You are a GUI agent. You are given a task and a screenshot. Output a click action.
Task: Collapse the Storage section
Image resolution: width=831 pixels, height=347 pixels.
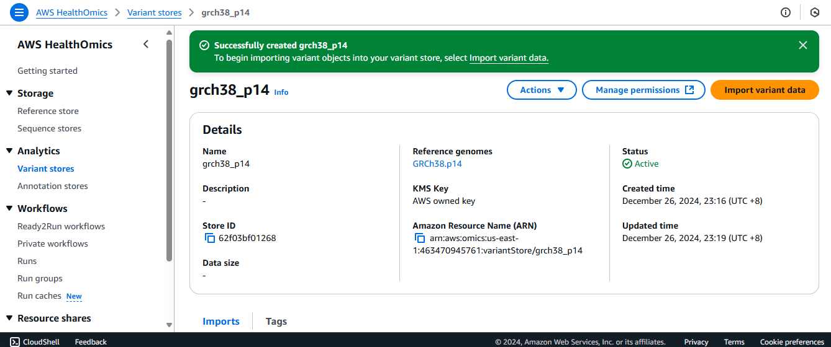(x=9, y=93)
